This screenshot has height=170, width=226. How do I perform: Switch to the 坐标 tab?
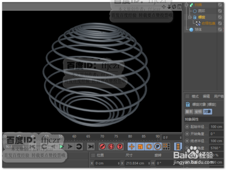click(198, 112)
